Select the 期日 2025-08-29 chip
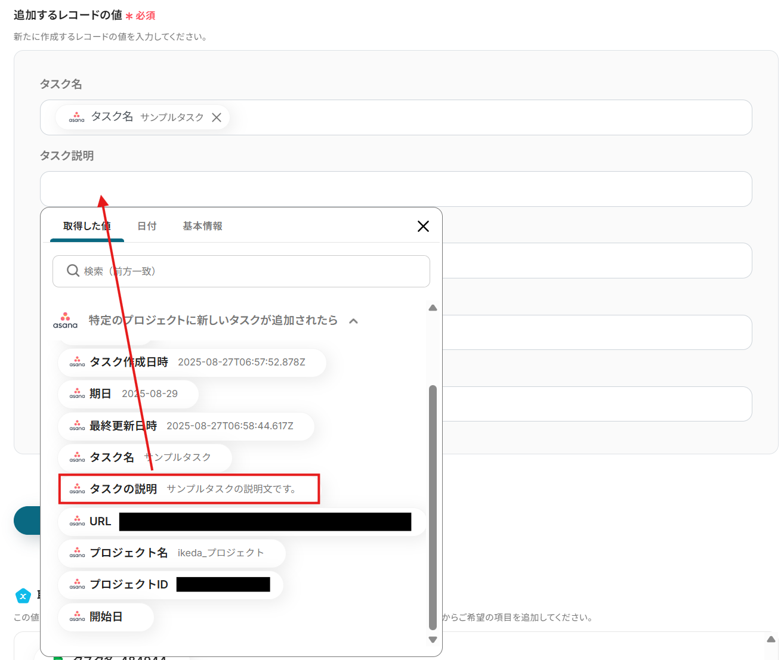Screen dimensions: 784x660 pos(128,394)
